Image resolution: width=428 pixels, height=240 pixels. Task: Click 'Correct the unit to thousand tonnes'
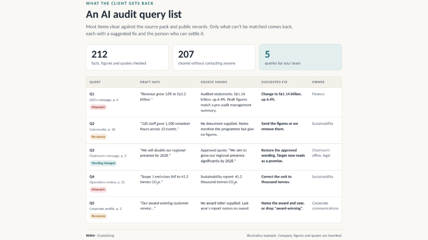coord(276,179)
